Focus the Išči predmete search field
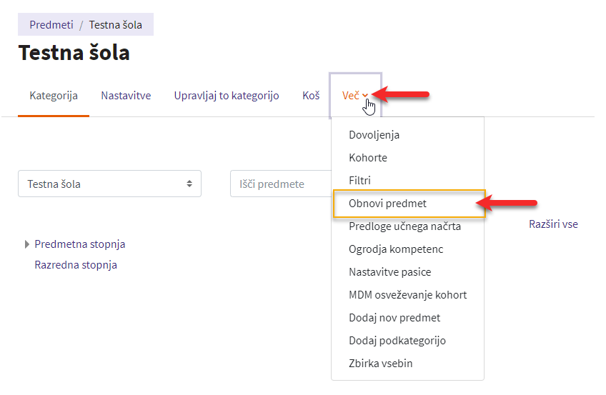This screenshot has height=395, width=606. pyautogui.click(x=281, y=184)
